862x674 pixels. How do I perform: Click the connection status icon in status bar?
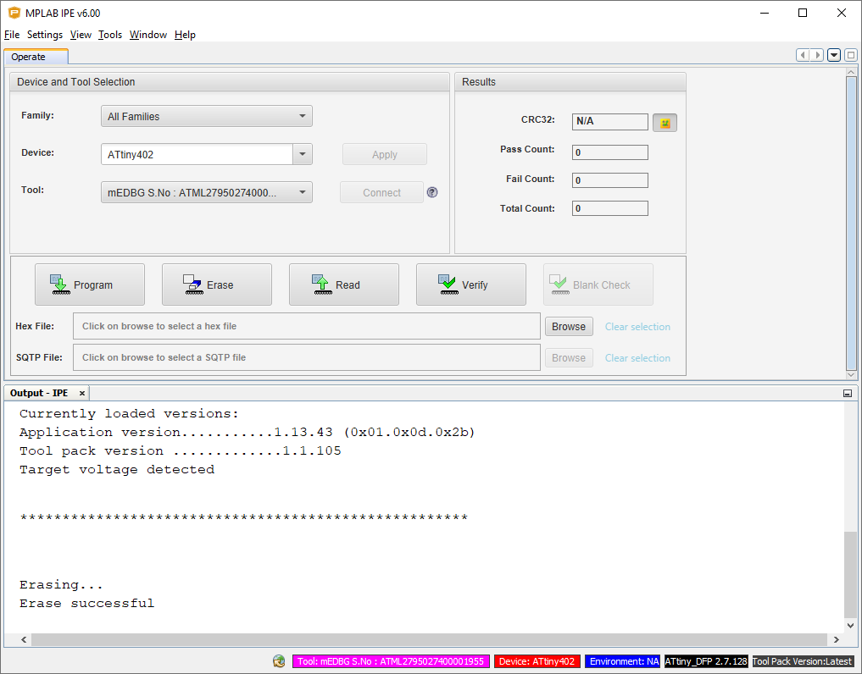[279, 661]
